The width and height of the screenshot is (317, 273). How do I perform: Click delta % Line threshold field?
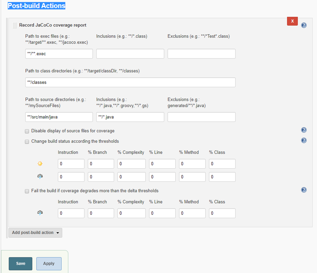[162, 213]
